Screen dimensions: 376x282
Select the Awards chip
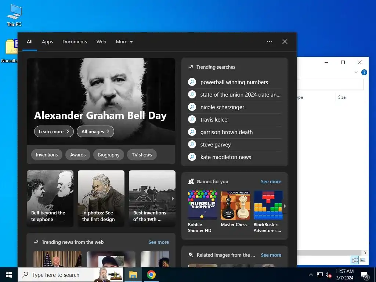tap(78, 155)
